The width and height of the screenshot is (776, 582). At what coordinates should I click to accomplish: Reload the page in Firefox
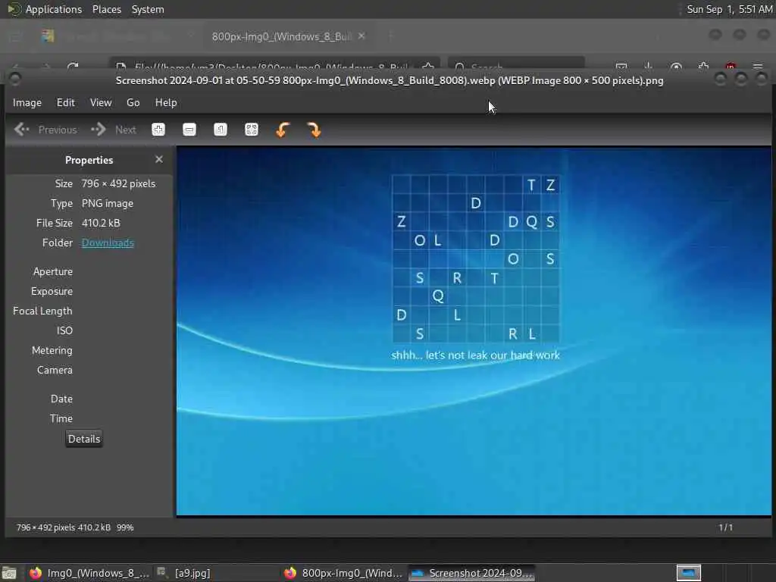click(73, 67)
